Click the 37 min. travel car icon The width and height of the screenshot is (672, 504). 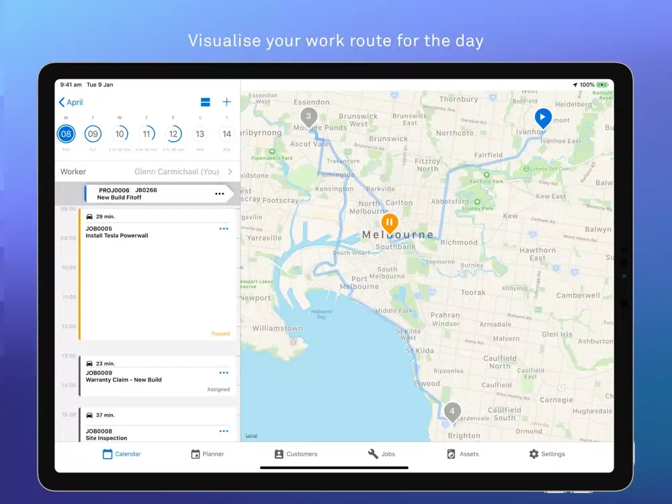[x=89, y=415]
